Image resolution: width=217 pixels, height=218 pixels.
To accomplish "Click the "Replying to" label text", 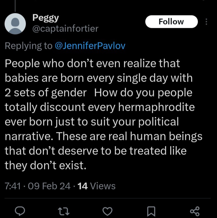I will pyautogui.click(x=29, y=46).
